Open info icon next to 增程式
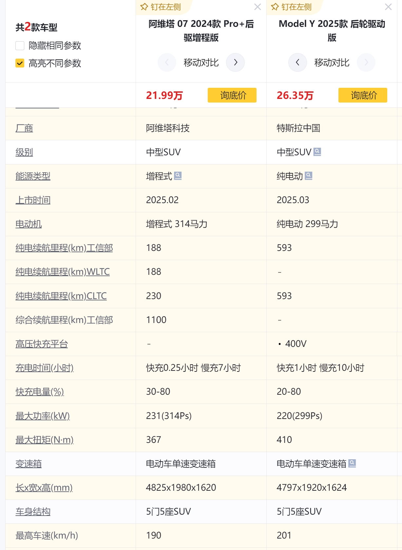 tap(178, 176)
